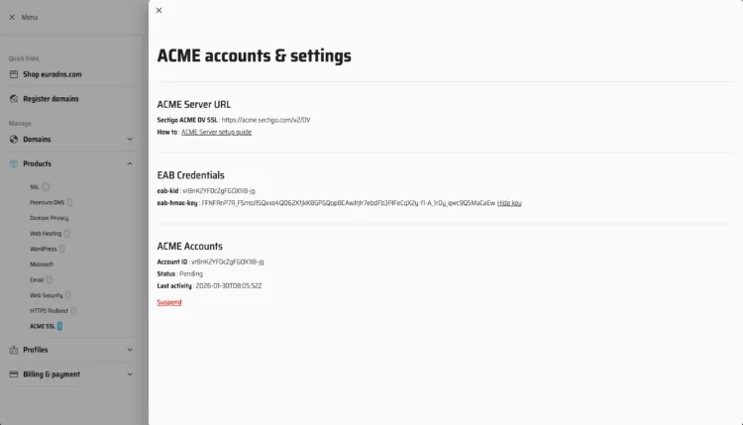Image resolution: width=743 pixels, height=425 pixels.
Task: Click the Shop eurodns.com store icon
Action: pyautogui.click(x=14, y=74)
